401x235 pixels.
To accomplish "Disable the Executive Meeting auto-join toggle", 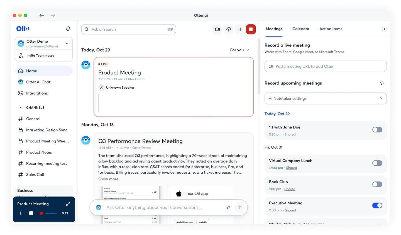I will [377, 205].
